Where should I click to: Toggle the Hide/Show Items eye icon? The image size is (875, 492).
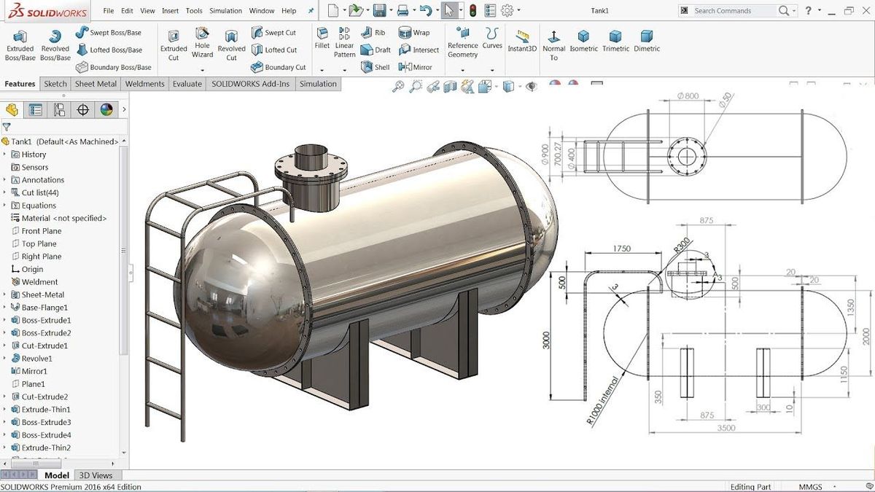(532, 87)
